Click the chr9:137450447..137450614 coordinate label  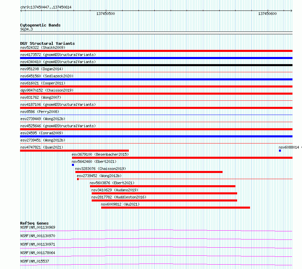(x=46, y=7)
